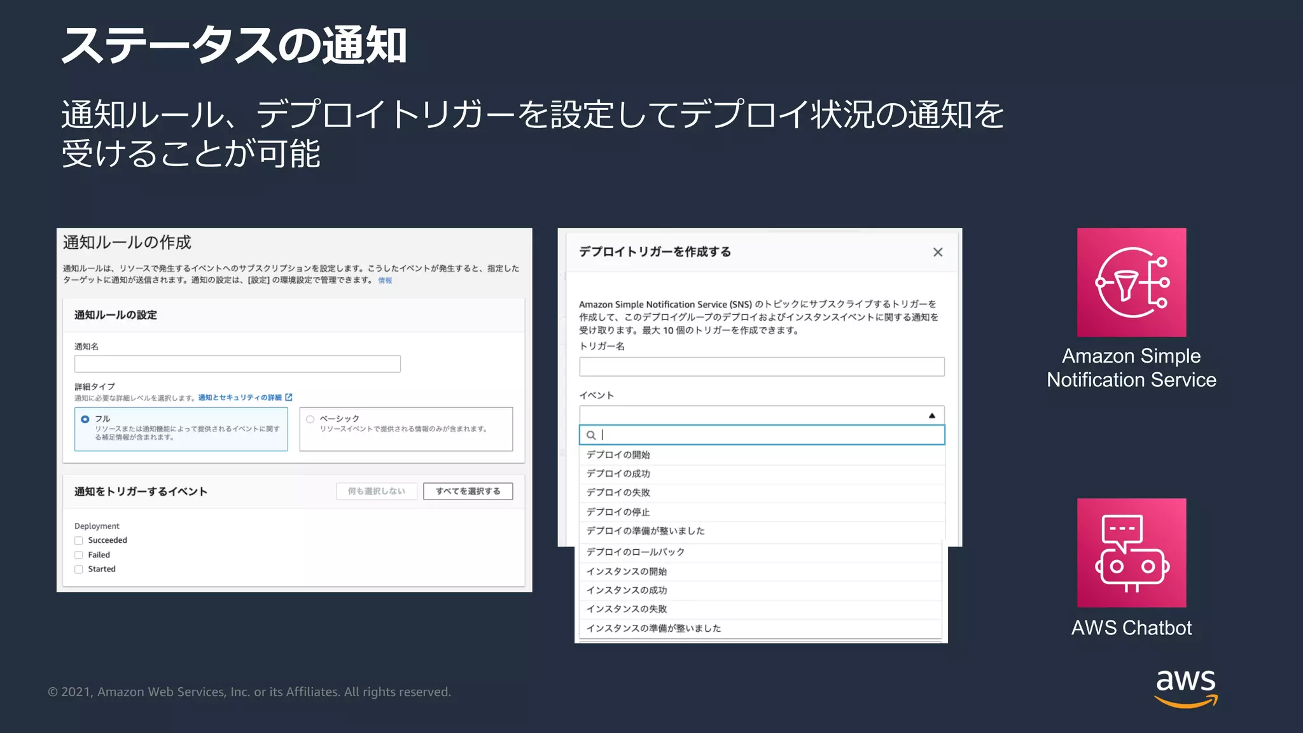Viewport: 1303px width, 733px height.
Task: Click the すべてを選択する button
Action: coord(468,491)
